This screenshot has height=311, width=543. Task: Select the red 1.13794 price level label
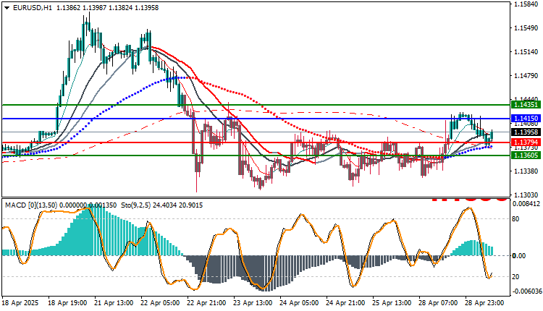coord(526,142)
